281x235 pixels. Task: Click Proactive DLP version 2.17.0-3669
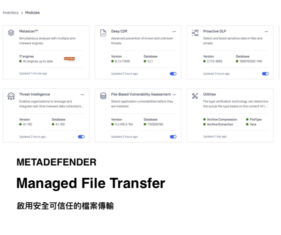pyautogui.click(x=214, y=61)
